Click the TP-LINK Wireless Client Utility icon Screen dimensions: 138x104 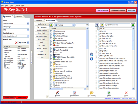click(x=54, y=57)
